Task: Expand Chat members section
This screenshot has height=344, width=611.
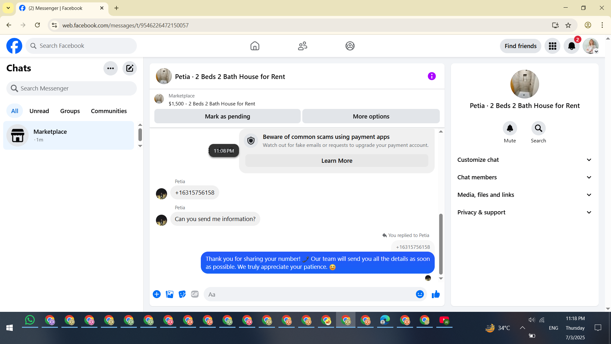Action: 524,177
